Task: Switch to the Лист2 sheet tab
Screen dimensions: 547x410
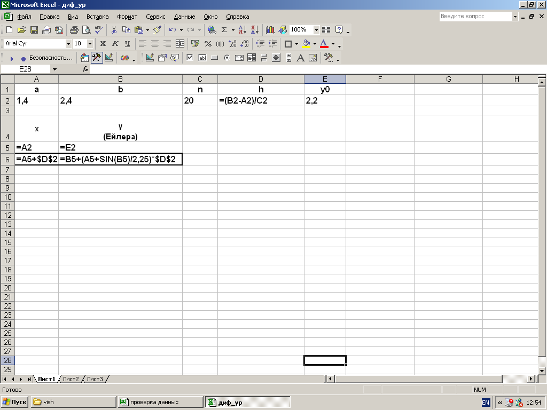Action: click(x=71, y=379)
